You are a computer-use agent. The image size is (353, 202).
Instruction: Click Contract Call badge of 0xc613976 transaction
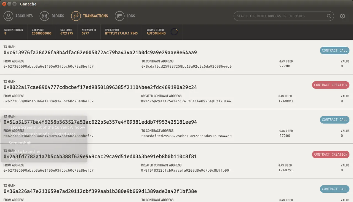pyautogui.click(x=335, y=50)
